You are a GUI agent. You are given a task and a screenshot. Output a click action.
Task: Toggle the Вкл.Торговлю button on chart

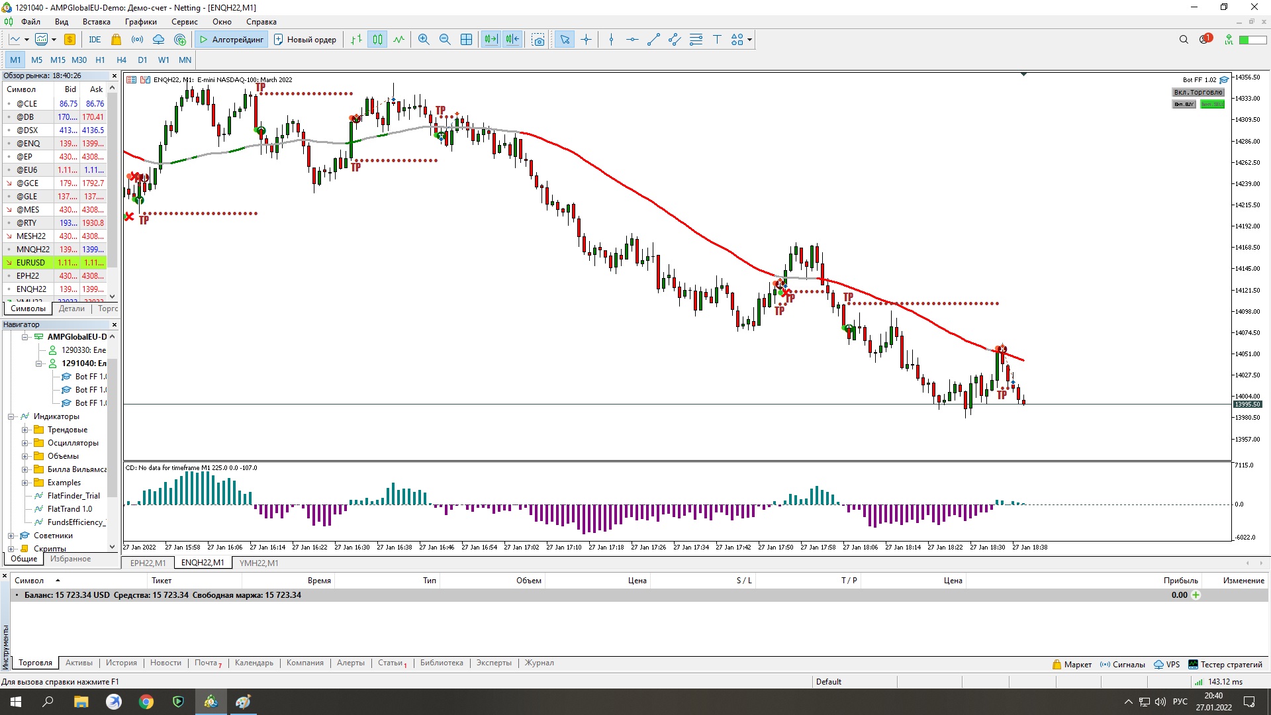pos(1198,93)
